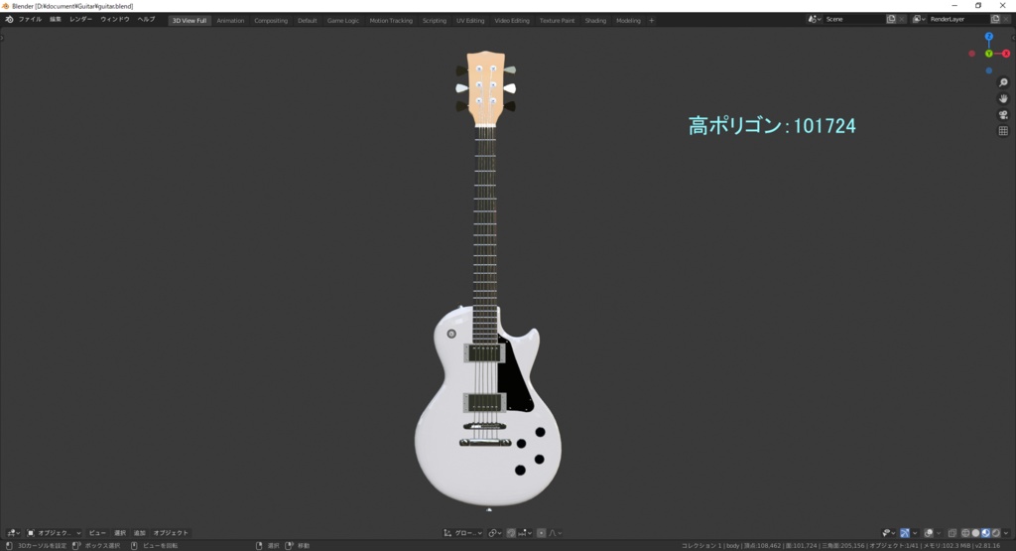Open the snapping options dropdown
Image resolution: width=1016 pixels, height=551 pixels.
point(524,533)
